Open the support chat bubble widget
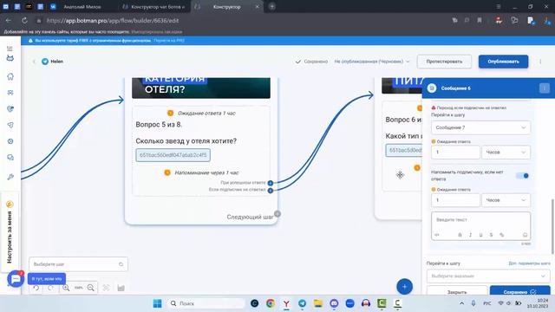This screenshot has width=555, height=312. click(x=16, y=279)
